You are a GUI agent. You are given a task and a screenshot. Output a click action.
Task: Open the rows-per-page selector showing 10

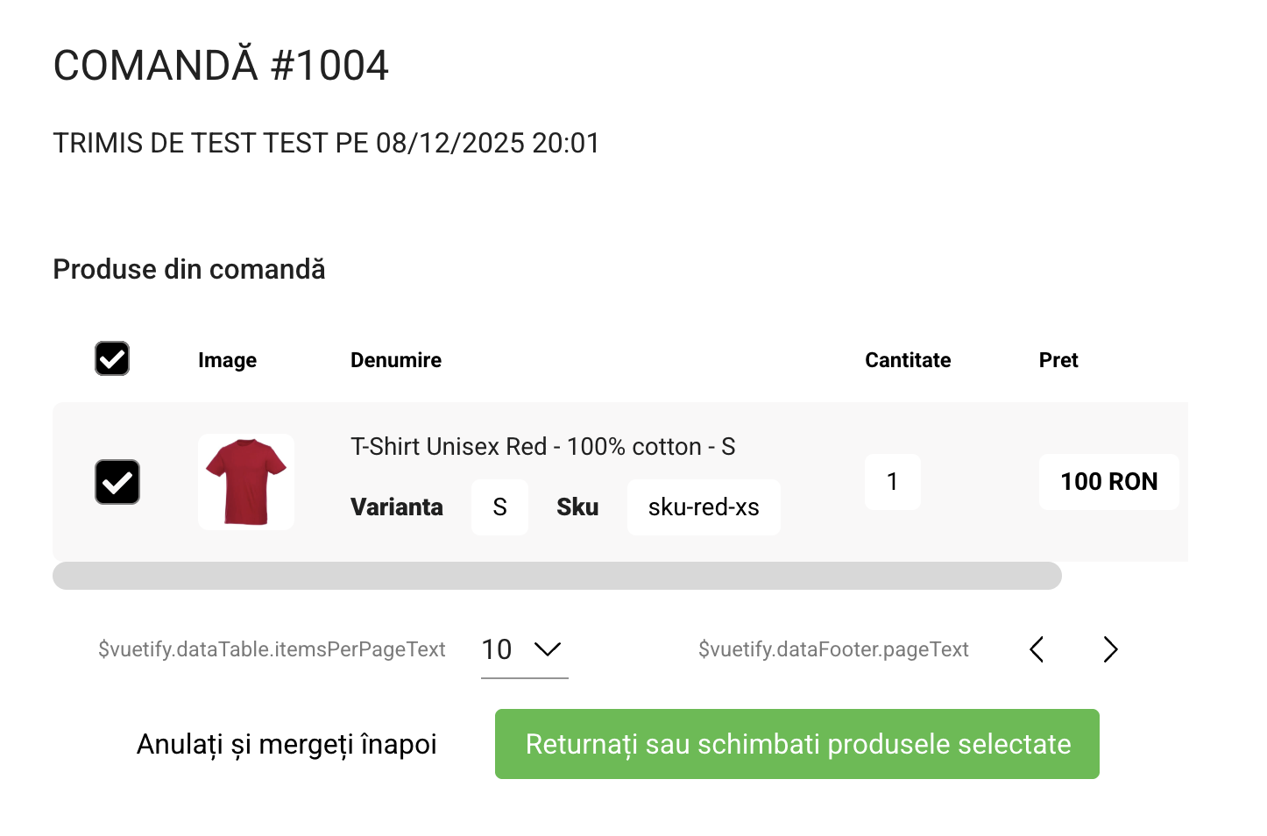(x=498, y=649)
